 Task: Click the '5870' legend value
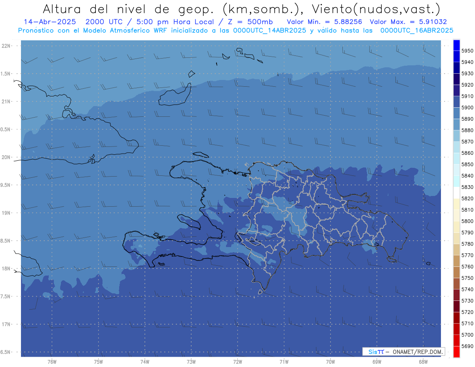point(467,142)
